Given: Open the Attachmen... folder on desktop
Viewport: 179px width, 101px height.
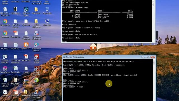Looking at the screenshot, I should (x=36, y=10).
